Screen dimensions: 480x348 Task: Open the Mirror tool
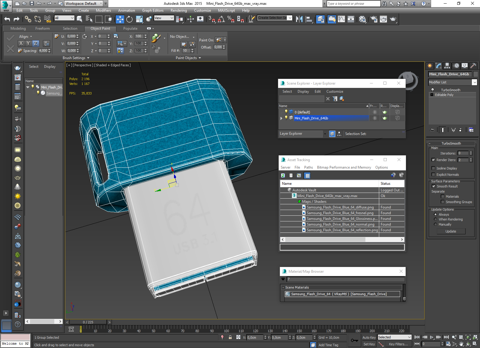pos(299,19)
